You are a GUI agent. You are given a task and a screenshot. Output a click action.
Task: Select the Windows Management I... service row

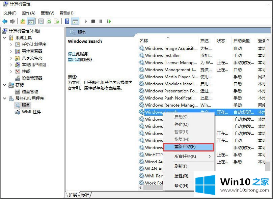(202, 70)
